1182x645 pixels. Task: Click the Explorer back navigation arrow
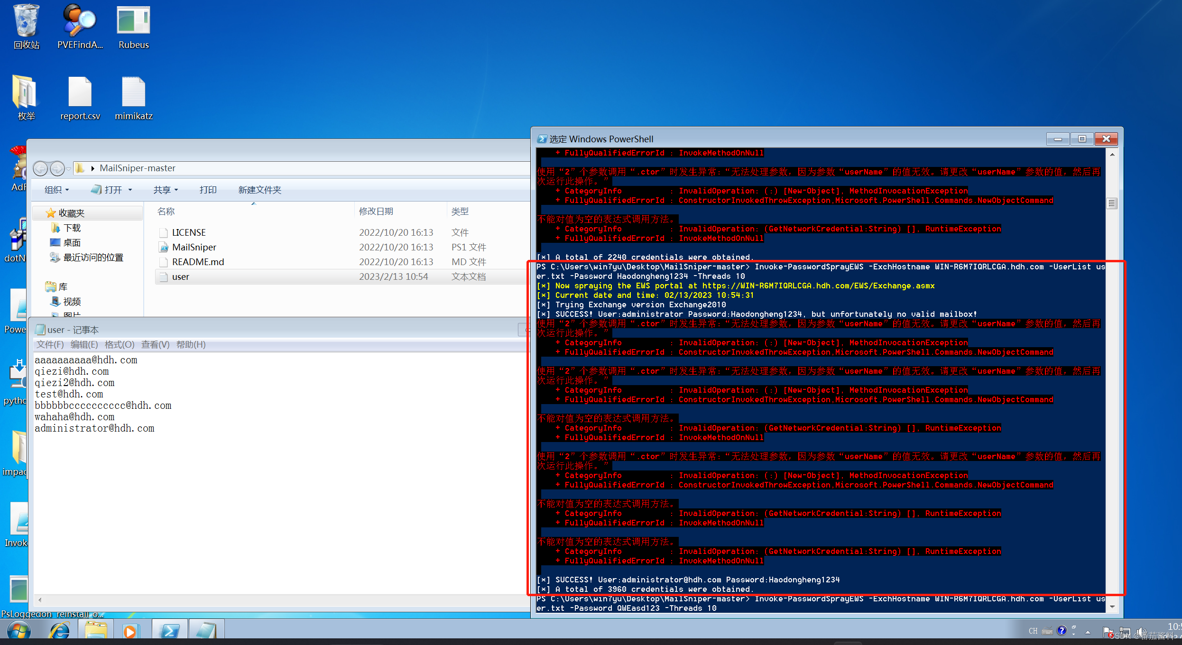pos(41,168)
